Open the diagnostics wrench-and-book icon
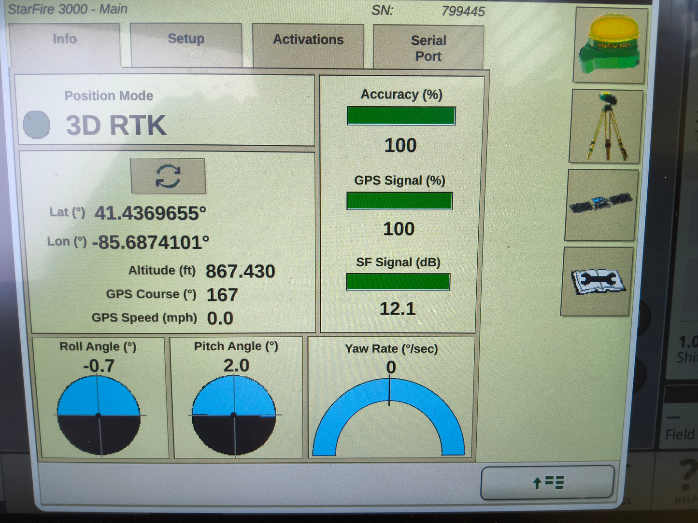This screenshot has width=698, height=523. click(x=598, y=281)
